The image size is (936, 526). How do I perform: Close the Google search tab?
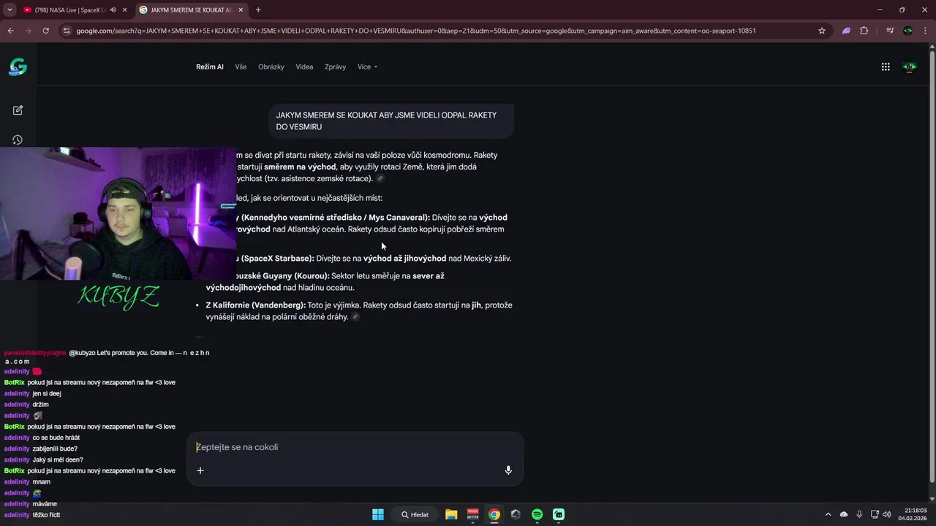coord(241,10)
